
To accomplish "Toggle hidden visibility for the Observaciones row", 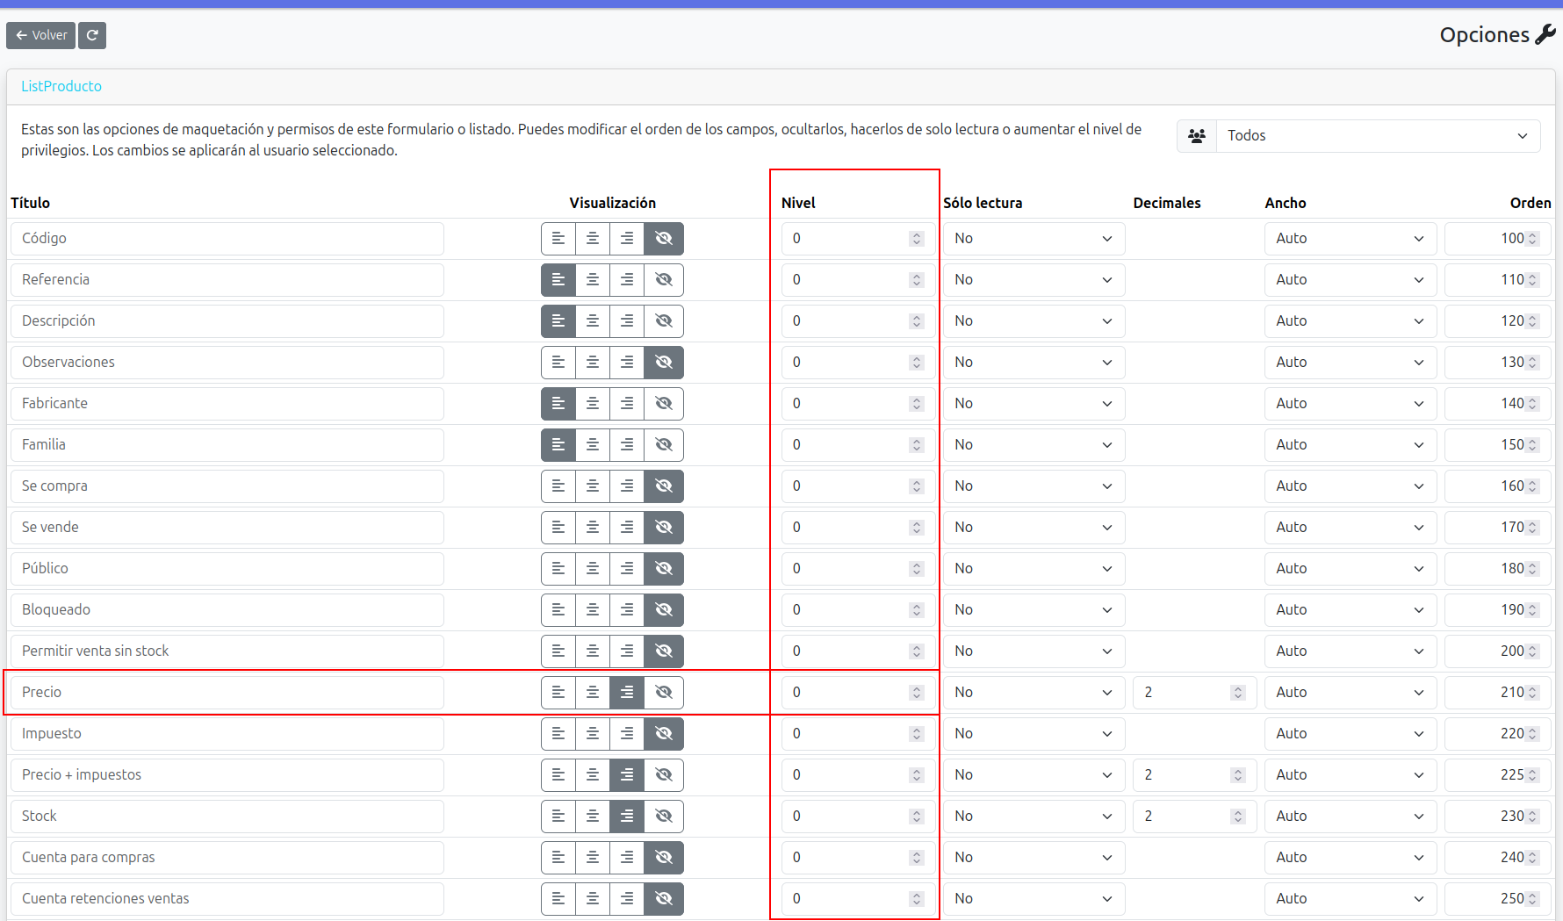I will [664, 363].
